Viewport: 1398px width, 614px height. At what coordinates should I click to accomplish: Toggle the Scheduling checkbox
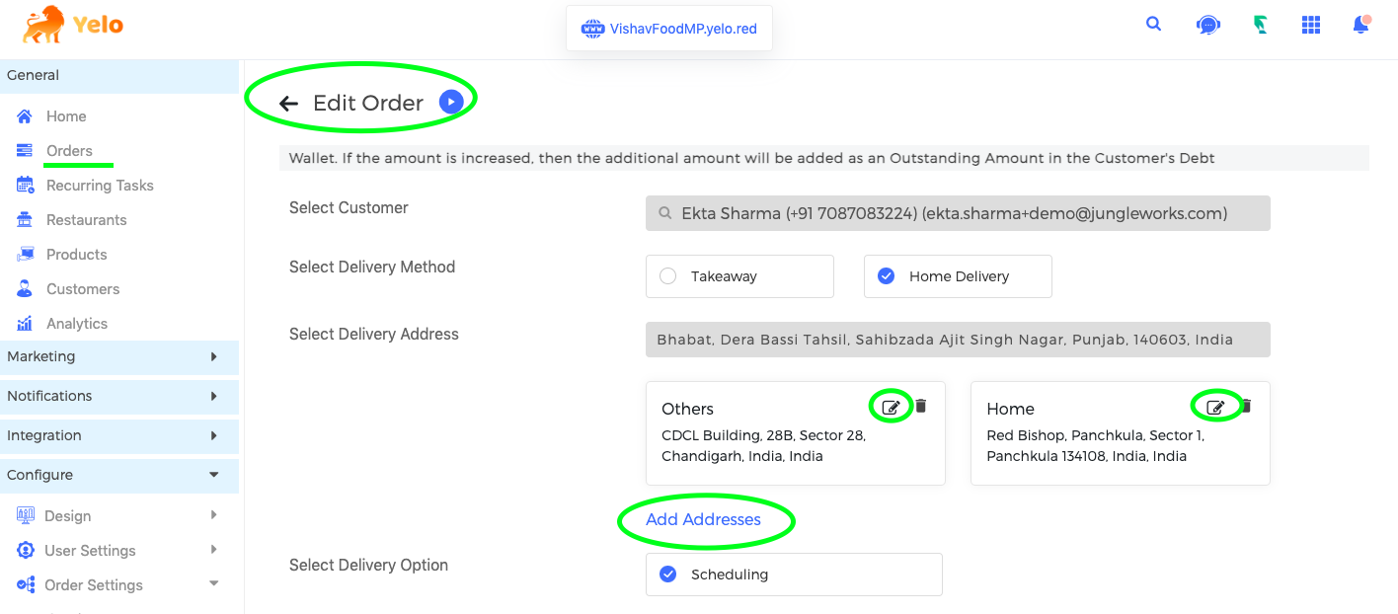click(668, 575)
